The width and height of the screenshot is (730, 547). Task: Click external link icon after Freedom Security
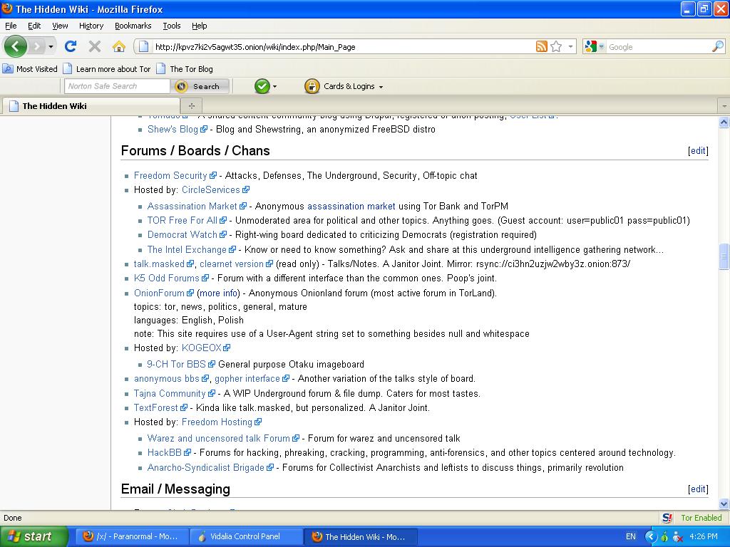pos(213,176)
